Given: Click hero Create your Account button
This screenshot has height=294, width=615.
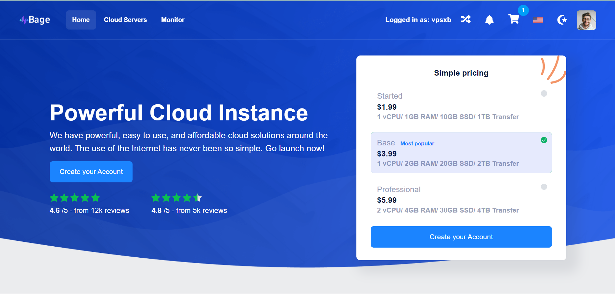Looking at the screenshot, I should (91, 172).
